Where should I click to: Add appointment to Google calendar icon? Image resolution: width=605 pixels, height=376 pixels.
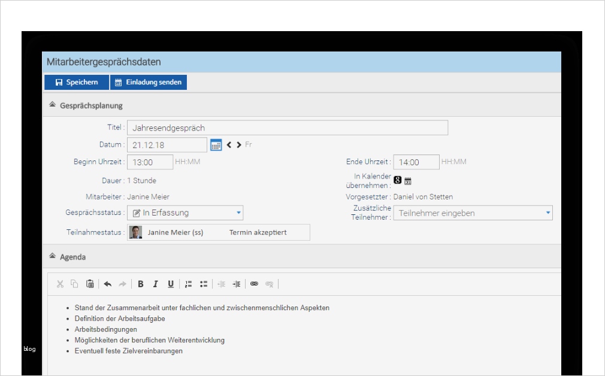397,180
